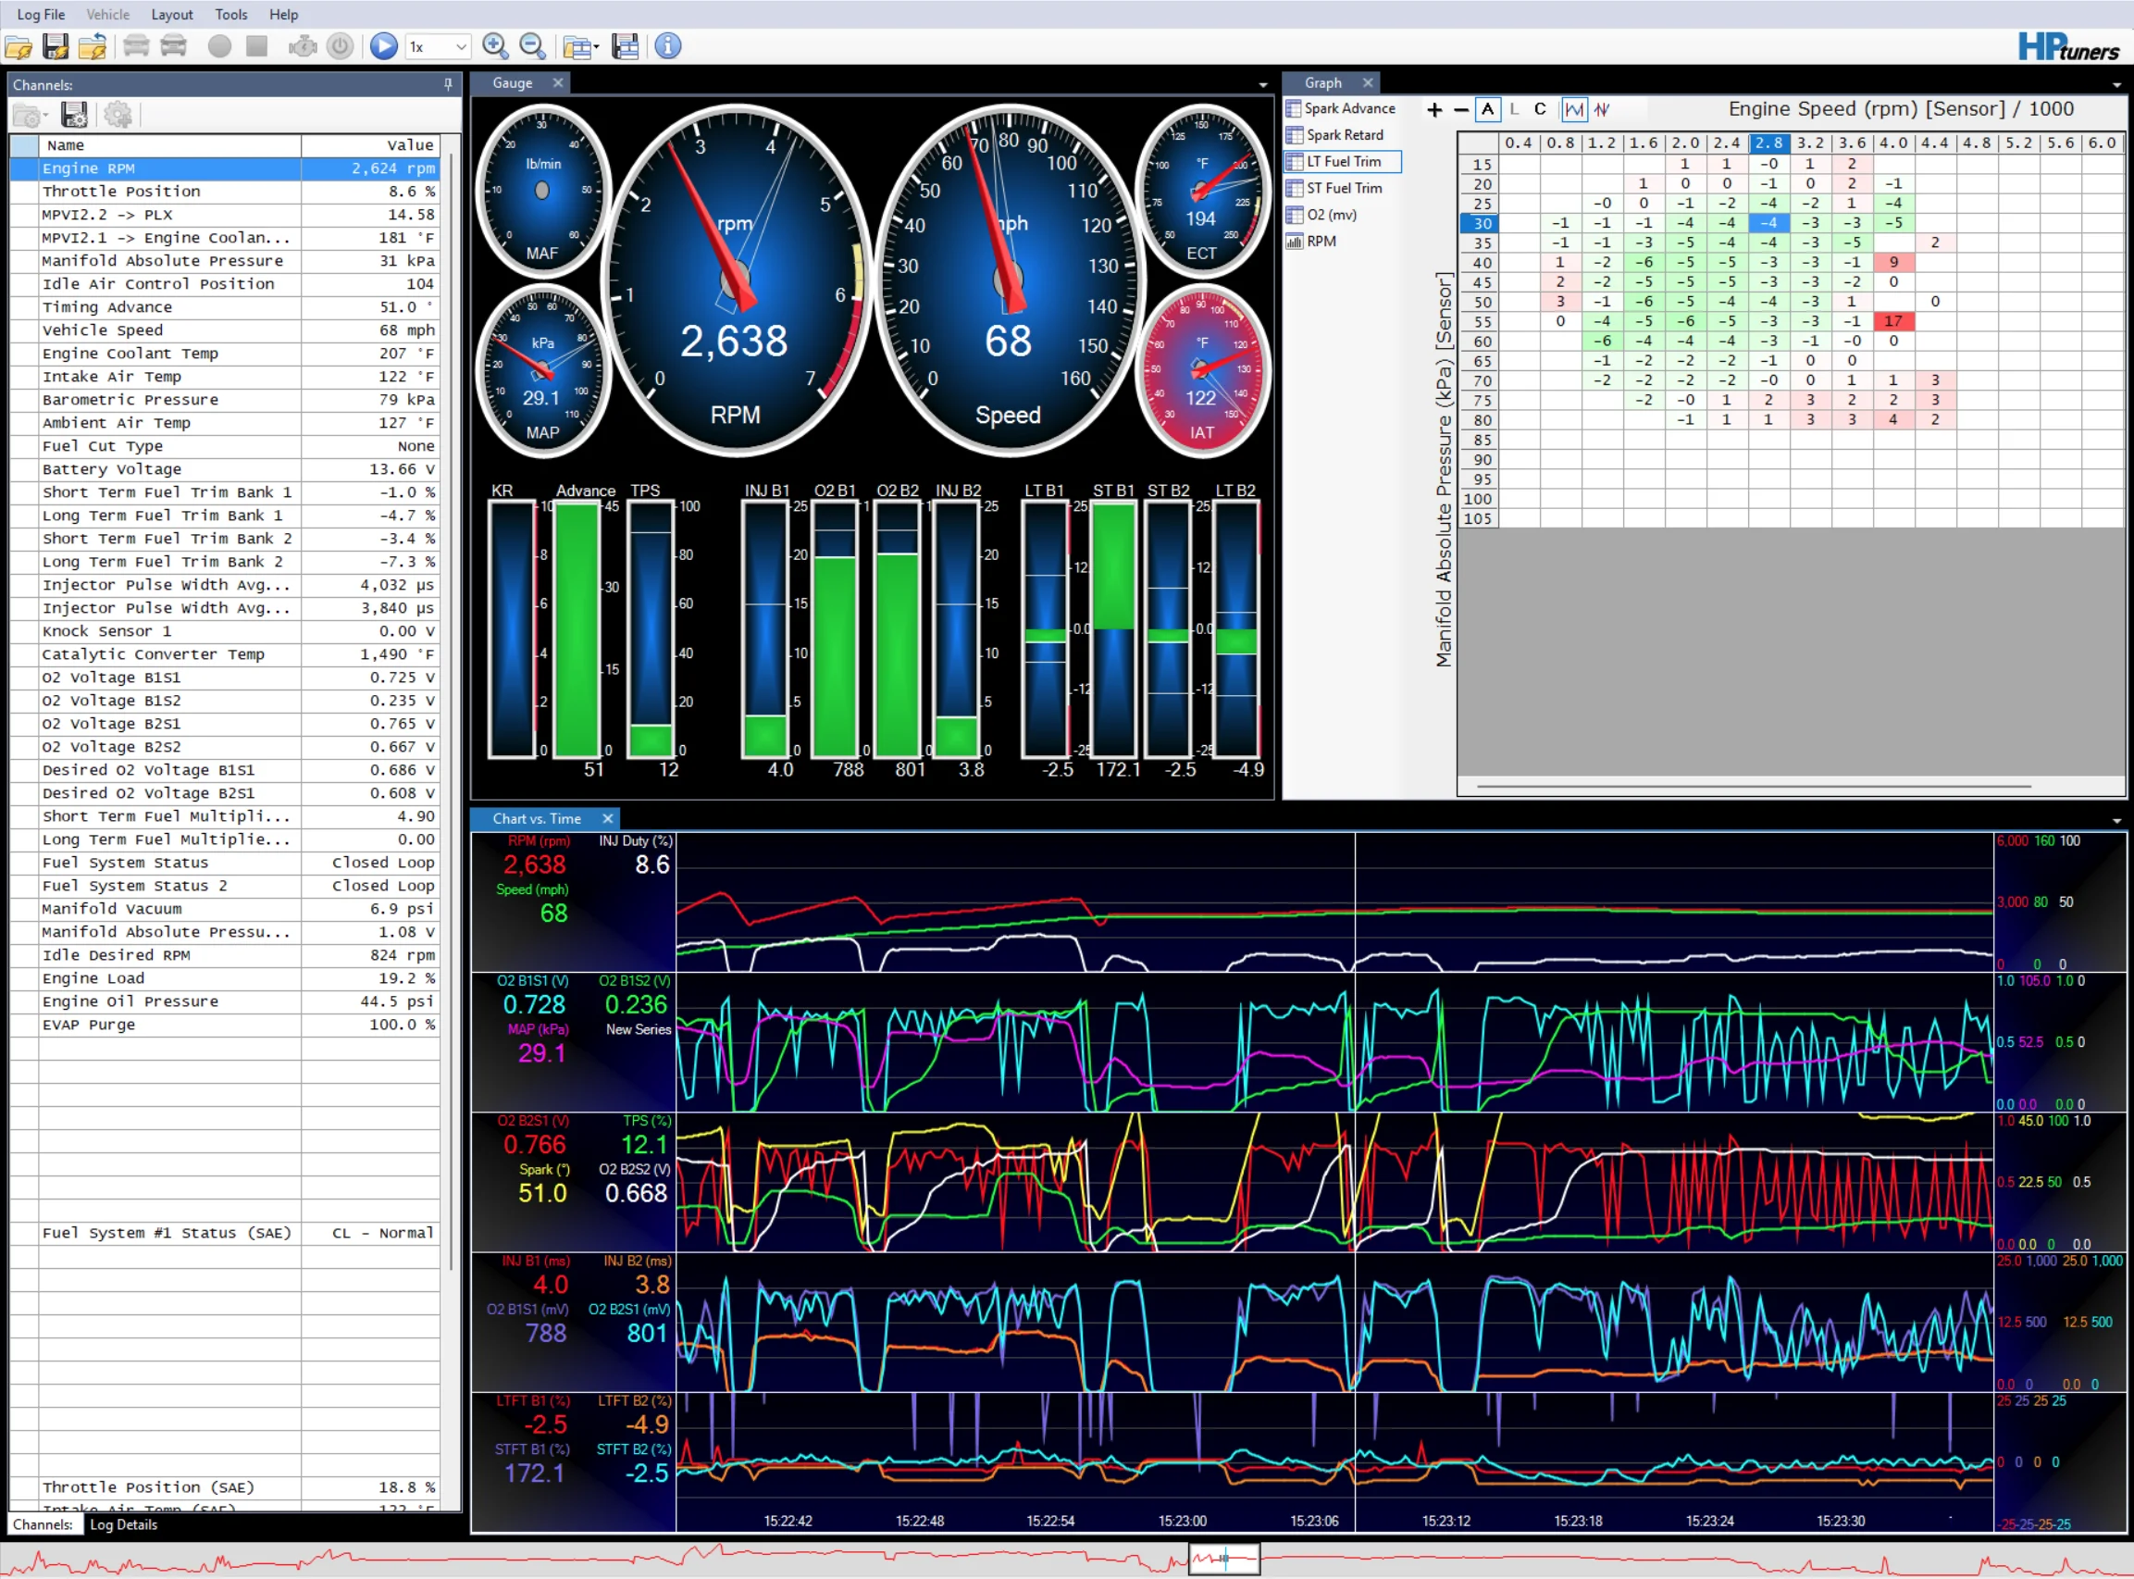The height and width of the screenshot is (1579, 2134).
Task: Save layout with the floppy-table icon
Action: pyautogui.click(x=625, y=46)
